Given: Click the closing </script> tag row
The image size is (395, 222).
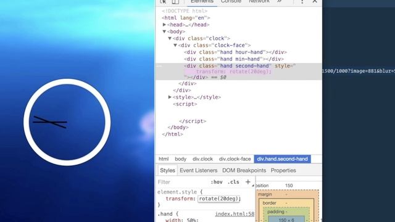Looking at the screenshot, I should (x=193, y=121).
